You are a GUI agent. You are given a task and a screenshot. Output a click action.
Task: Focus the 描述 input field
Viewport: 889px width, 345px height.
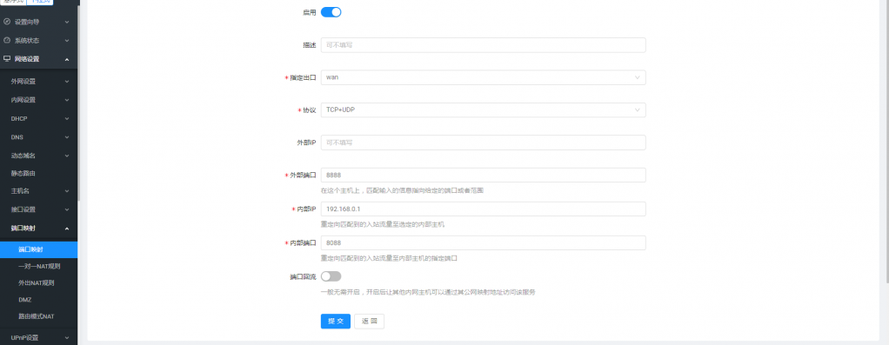483,44
